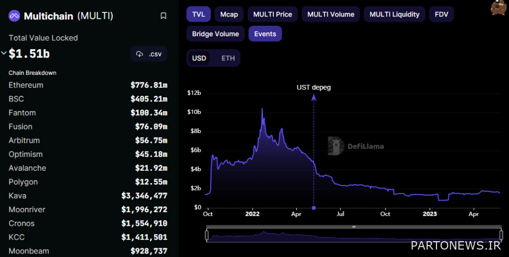Select the Optimism chain row
The image size is (509, 257).
88,154
